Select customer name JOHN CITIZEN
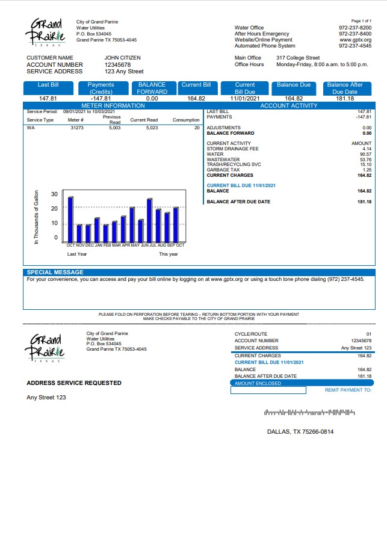This screenshot has height=551, width=387. pyautogui.click(x=122, y=58)
